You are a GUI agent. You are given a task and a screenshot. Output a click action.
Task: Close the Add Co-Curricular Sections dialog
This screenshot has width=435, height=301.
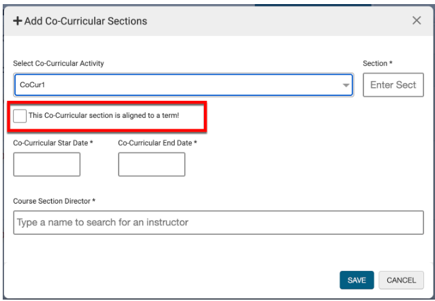(x=417, y=20)
